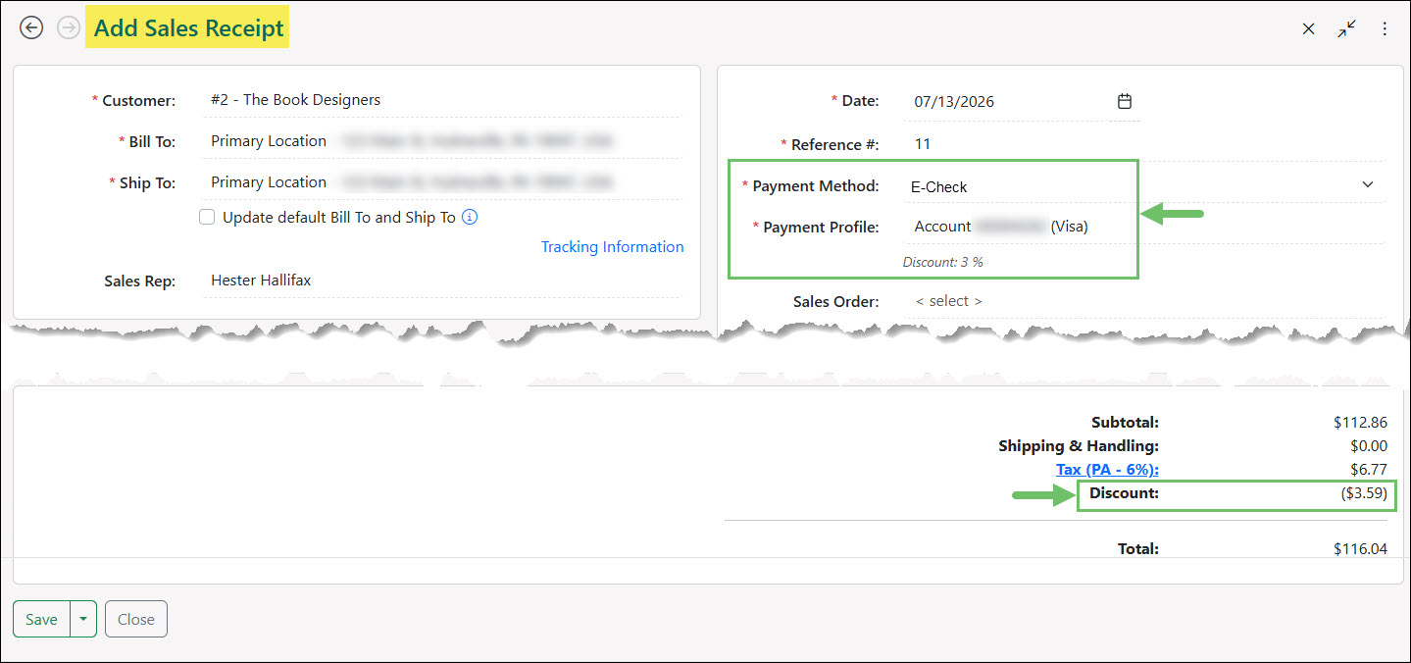
Task: Click the Add Sales Receipt title
Action: pos(188,28)
